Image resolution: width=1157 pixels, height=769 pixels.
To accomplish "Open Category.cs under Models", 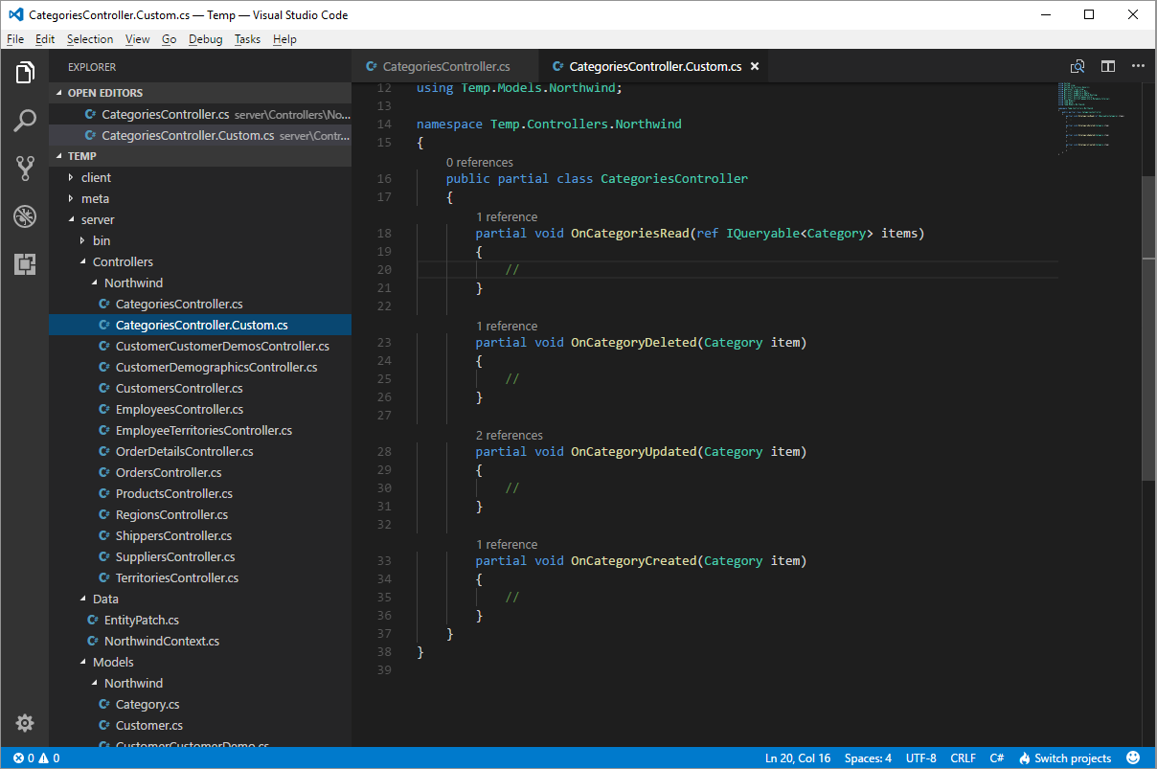I will pos(200,704).
